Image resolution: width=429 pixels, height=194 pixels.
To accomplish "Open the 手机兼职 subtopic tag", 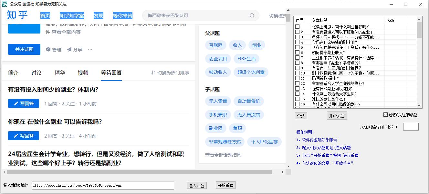I will point(218,115).
